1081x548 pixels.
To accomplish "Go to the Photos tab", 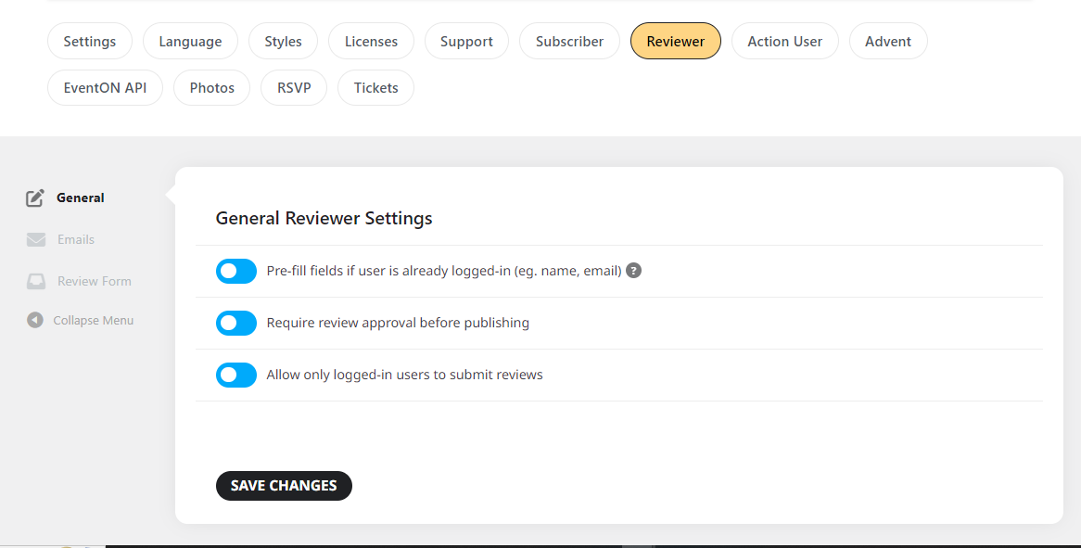I will [x=211, y=87].
